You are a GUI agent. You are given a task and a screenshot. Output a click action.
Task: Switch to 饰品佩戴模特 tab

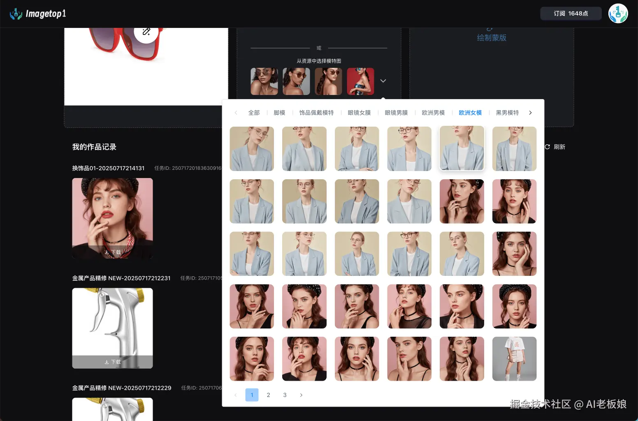tap(316, 113)
